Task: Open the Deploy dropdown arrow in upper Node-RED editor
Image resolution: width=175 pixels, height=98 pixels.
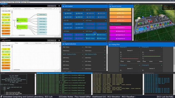Action: coord(55,6)
